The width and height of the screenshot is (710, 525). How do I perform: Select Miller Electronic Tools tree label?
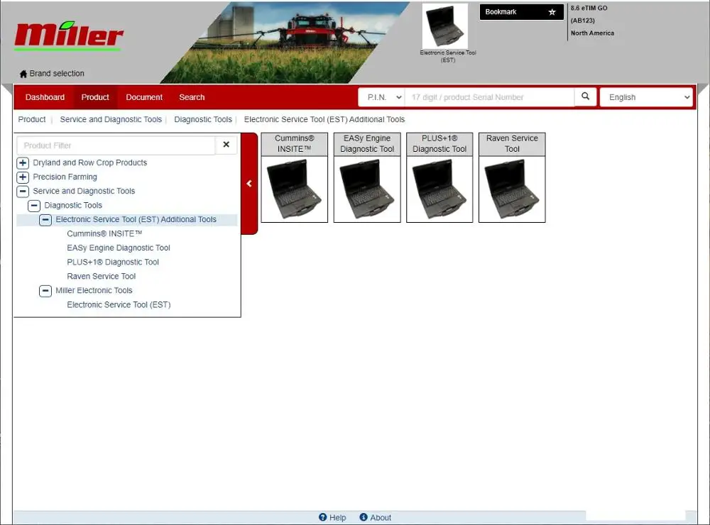[94, 291]
